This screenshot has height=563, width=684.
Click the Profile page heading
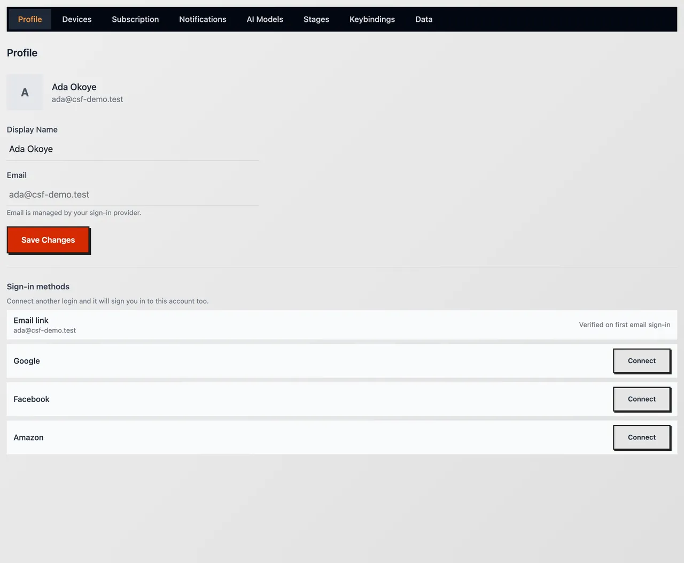[22, 53]
